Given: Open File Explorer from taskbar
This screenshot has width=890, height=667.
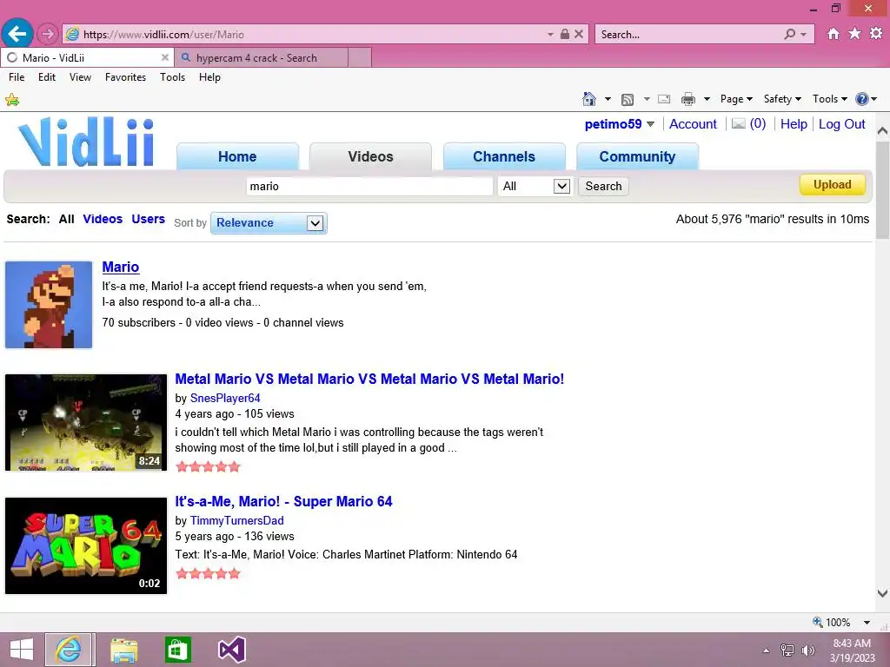Looking at the screenshot, I should tap(123, 650).
